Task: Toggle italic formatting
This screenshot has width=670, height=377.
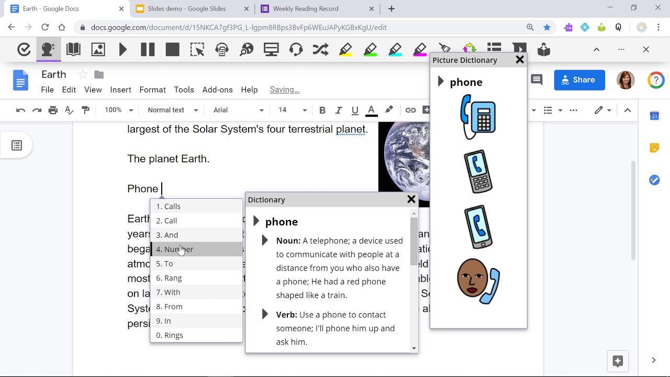Action: click(x=339, y=110)
